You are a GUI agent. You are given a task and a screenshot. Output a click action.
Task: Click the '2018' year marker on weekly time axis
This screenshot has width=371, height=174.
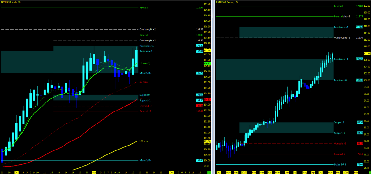pyautogui.click(x=346, y=172)
